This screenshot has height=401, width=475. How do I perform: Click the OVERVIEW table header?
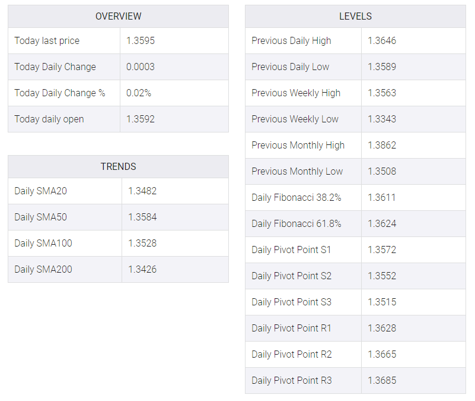(118, 16)
